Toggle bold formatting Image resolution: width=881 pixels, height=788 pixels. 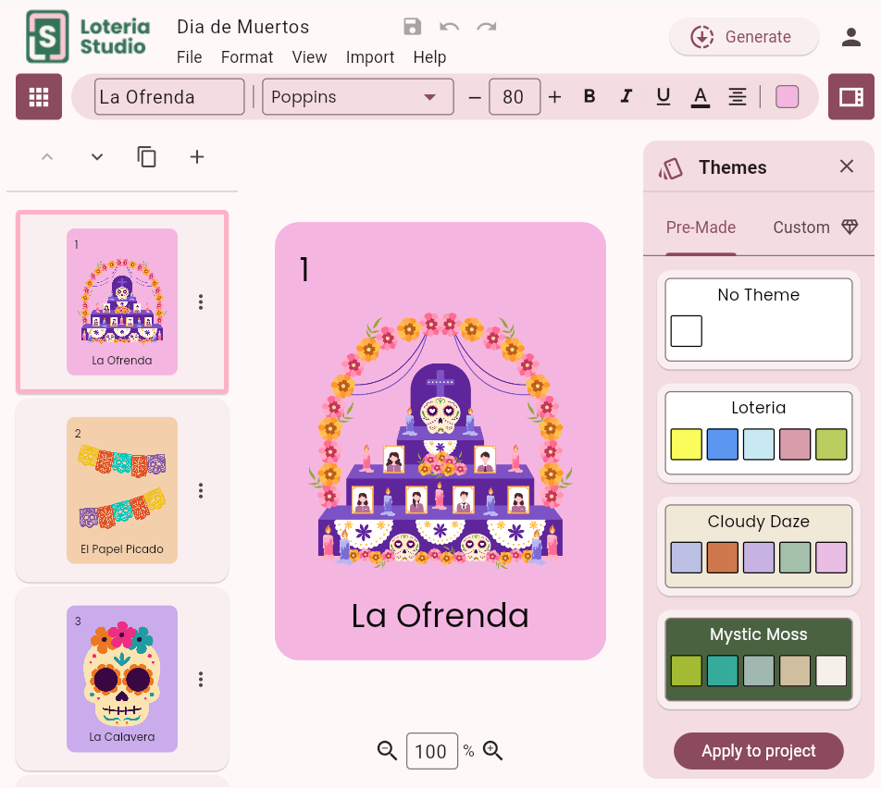click(x=589, y=95)
